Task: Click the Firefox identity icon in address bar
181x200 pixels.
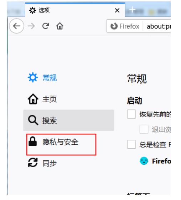Action: click(114, 26)
